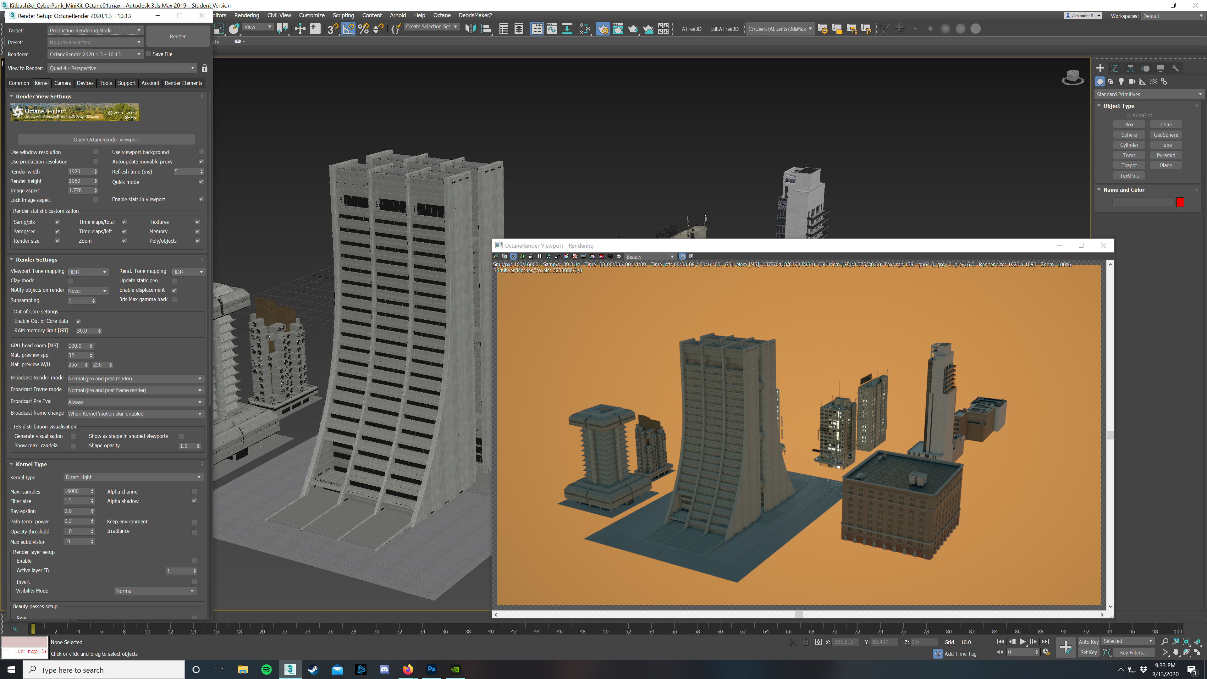This screenshot has width=1207, height=679.
Task: Click Open OctaneRender viewport button
Action: [x=106, y=140]
